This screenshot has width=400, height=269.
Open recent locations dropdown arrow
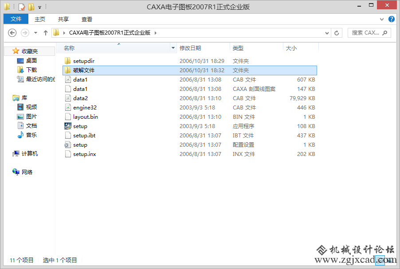(36, 33)
